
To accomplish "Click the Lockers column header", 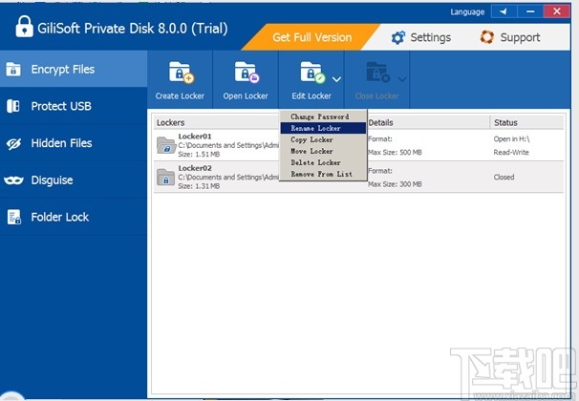I will coord(217,122).
